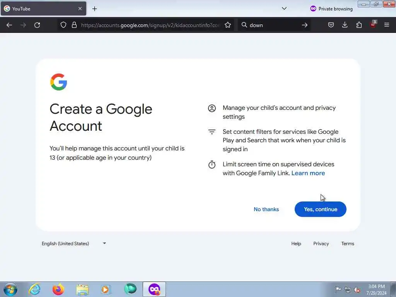Image resolution: width=396 pixels, height=297 pixels.
Task: Open the Windows Start menu
Action: [x=10, y=289]
